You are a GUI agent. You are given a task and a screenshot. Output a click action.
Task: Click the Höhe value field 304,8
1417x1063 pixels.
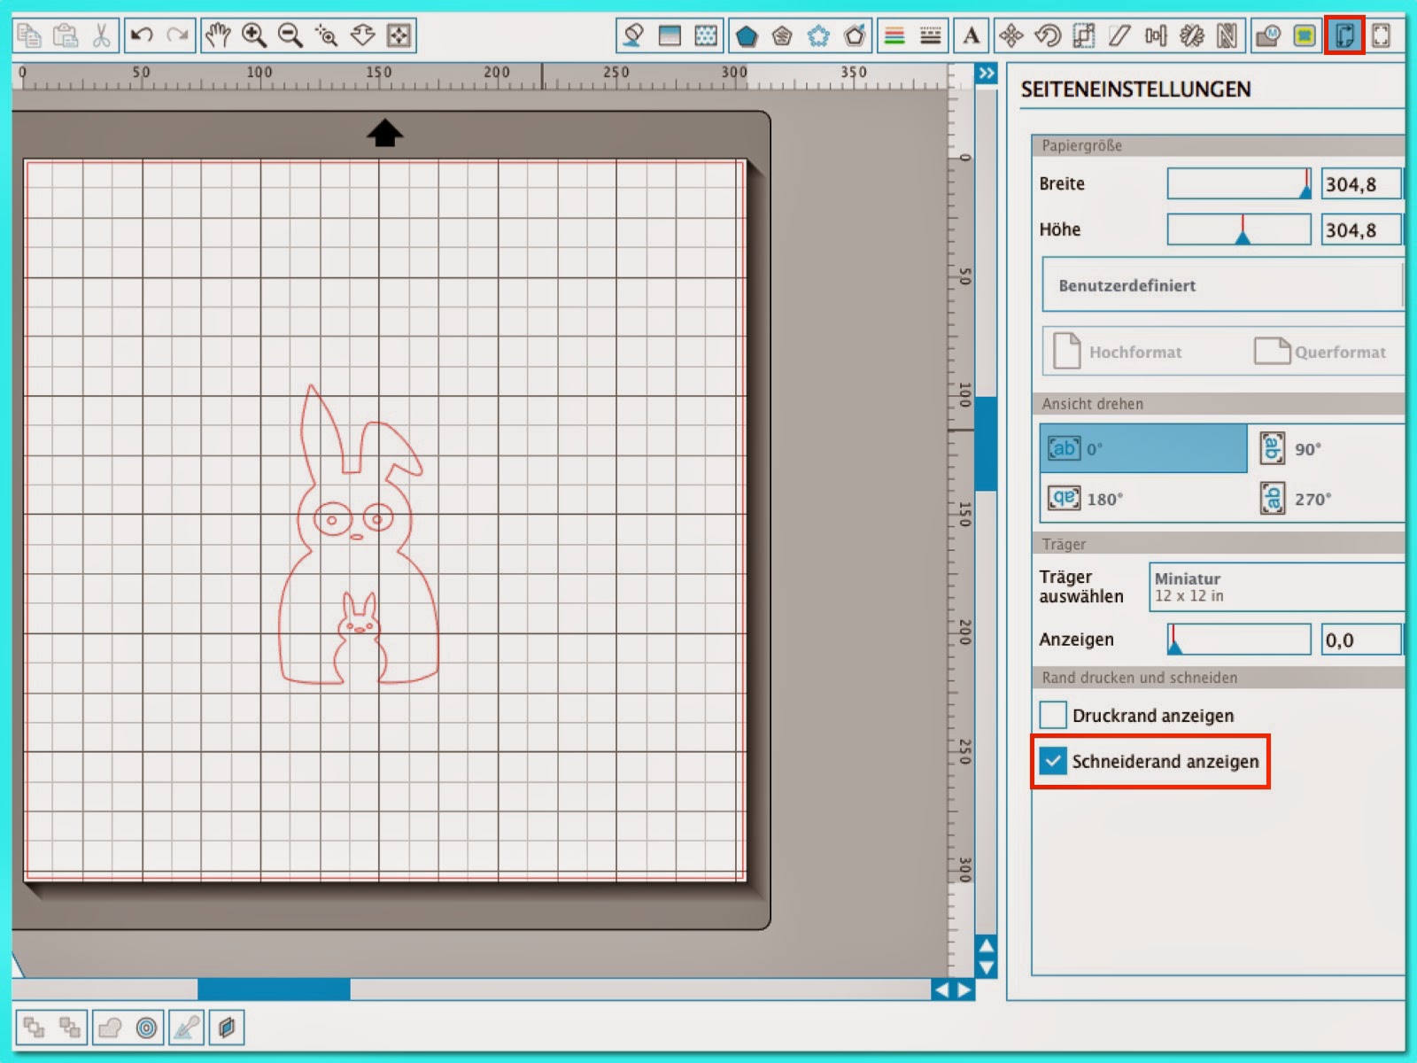(1361, 229)
